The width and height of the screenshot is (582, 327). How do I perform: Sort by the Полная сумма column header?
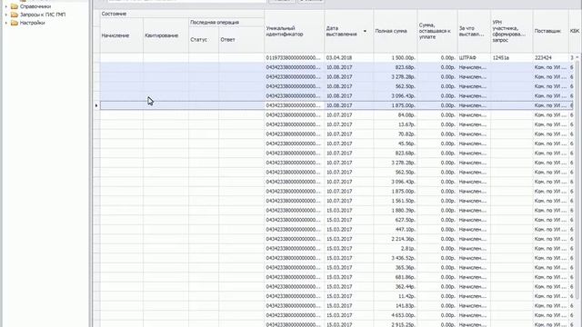click(x=396, y=31)
